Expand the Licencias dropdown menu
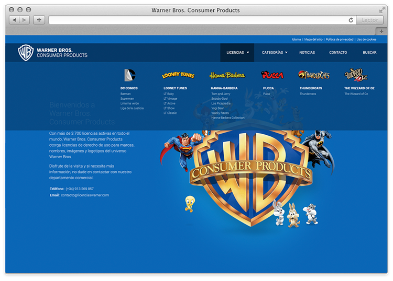The image size is (393, 281). click(237, 52)
